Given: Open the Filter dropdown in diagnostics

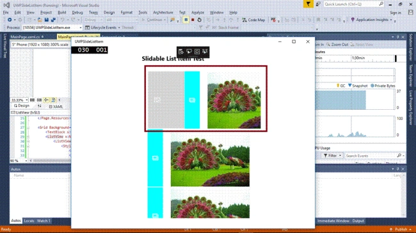Looking at the screenshot, I should (x=333, y=155).
